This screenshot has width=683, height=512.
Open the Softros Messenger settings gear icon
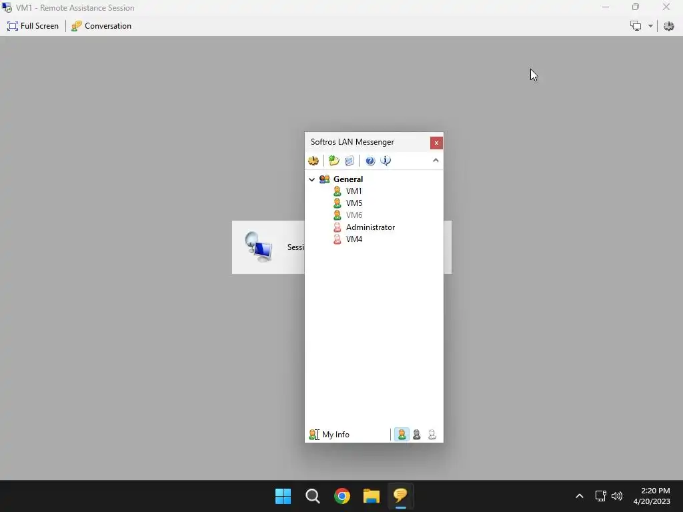[x=313, y=161]
